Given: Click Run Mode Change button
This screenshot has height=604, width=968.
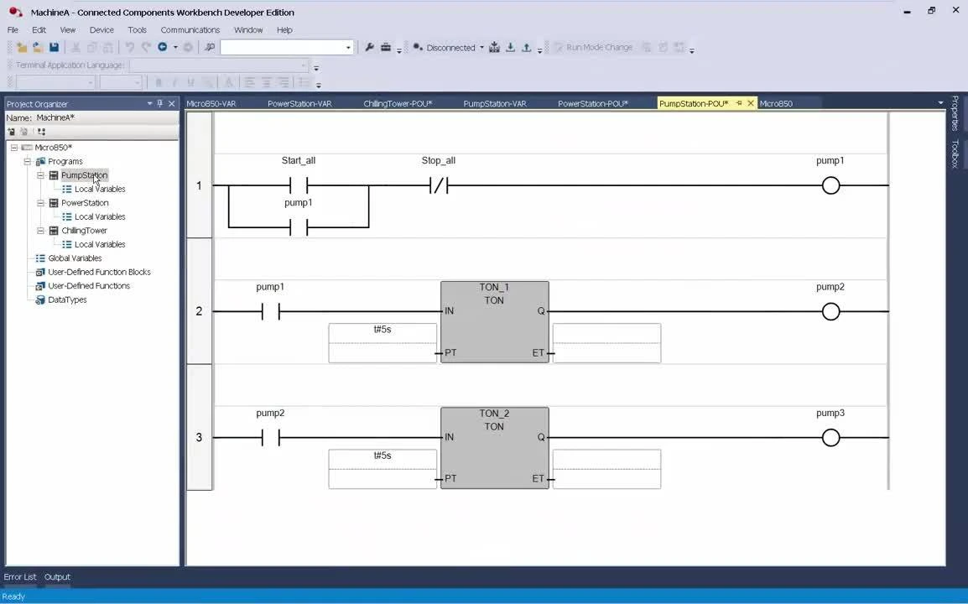Looking at the screenshot, I should coord(599,47).
